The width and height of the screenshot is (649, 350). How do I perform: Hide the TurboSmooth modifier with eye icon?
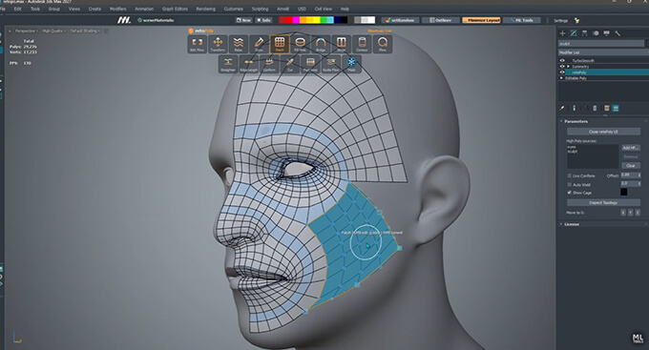click(562, 60)
